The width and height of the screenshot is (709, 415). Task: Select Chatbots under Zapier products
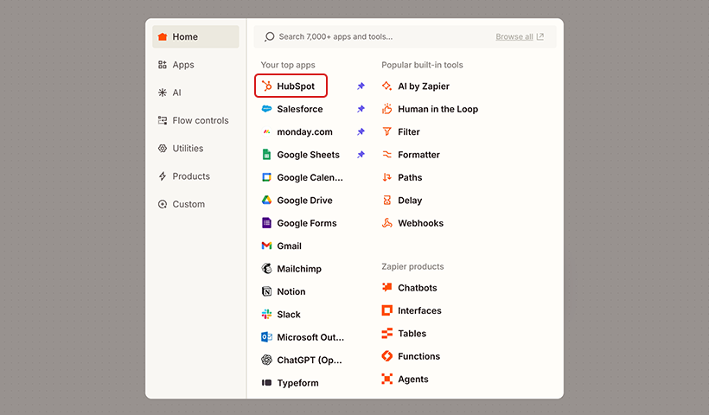click(x=417, y=288)
